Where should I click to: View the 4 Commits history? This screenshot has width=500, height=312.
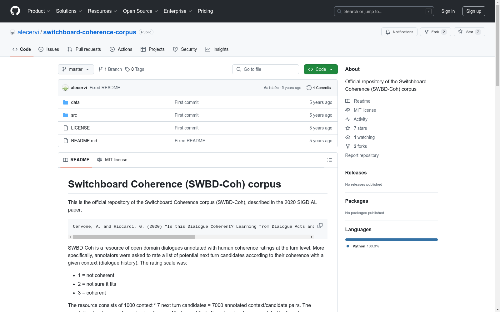coord(319,88)
